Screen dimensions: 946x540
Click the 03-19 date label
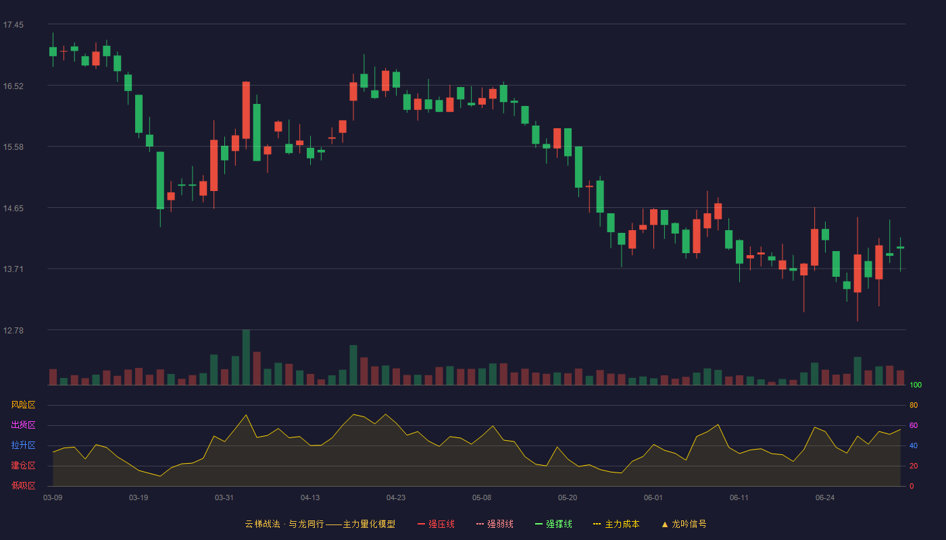pyautogui.click(x=139, y=497)
